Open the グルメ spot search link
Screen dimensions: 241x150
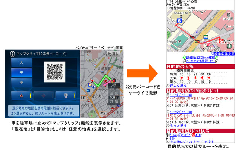coord(173,135)
